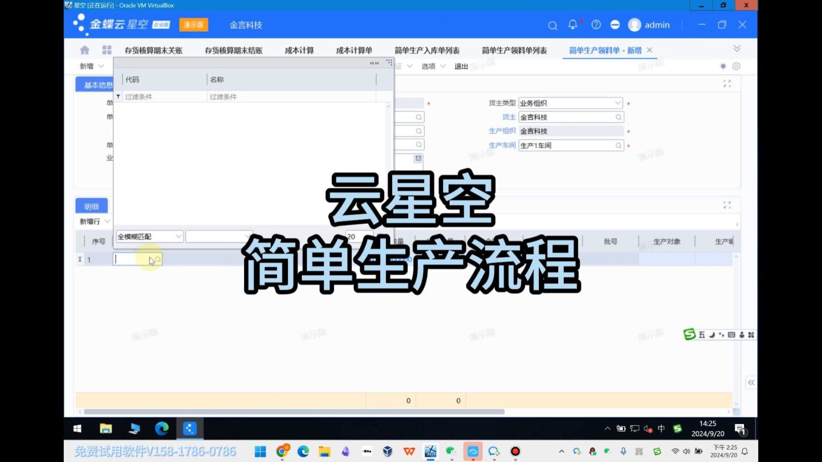Open the all-functions grid menu icon
Image resolution: width=822 pixels, height=462 pixels.
pyautogui.click(x=107, y=50)
